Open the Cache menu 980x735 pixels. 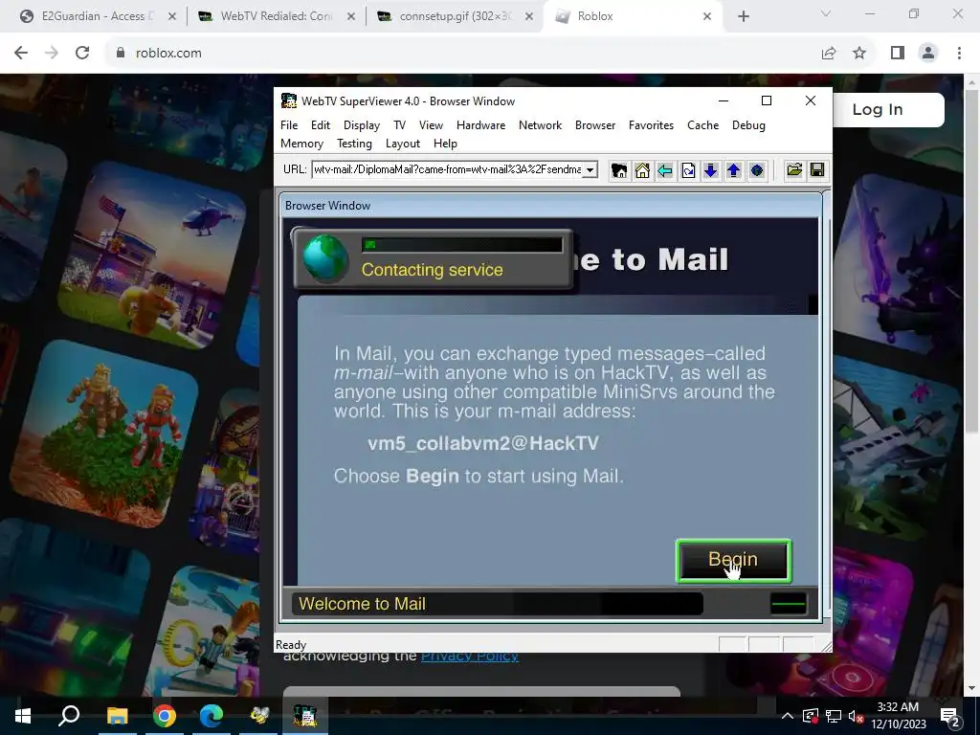point(702,125)
